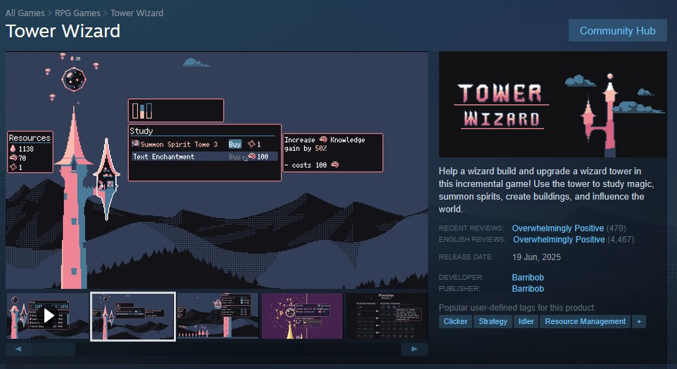This screenshot has height=369, width=677.
Task: Open English reviews Overwhelmingly Positive link
Action: coord(559,239)
